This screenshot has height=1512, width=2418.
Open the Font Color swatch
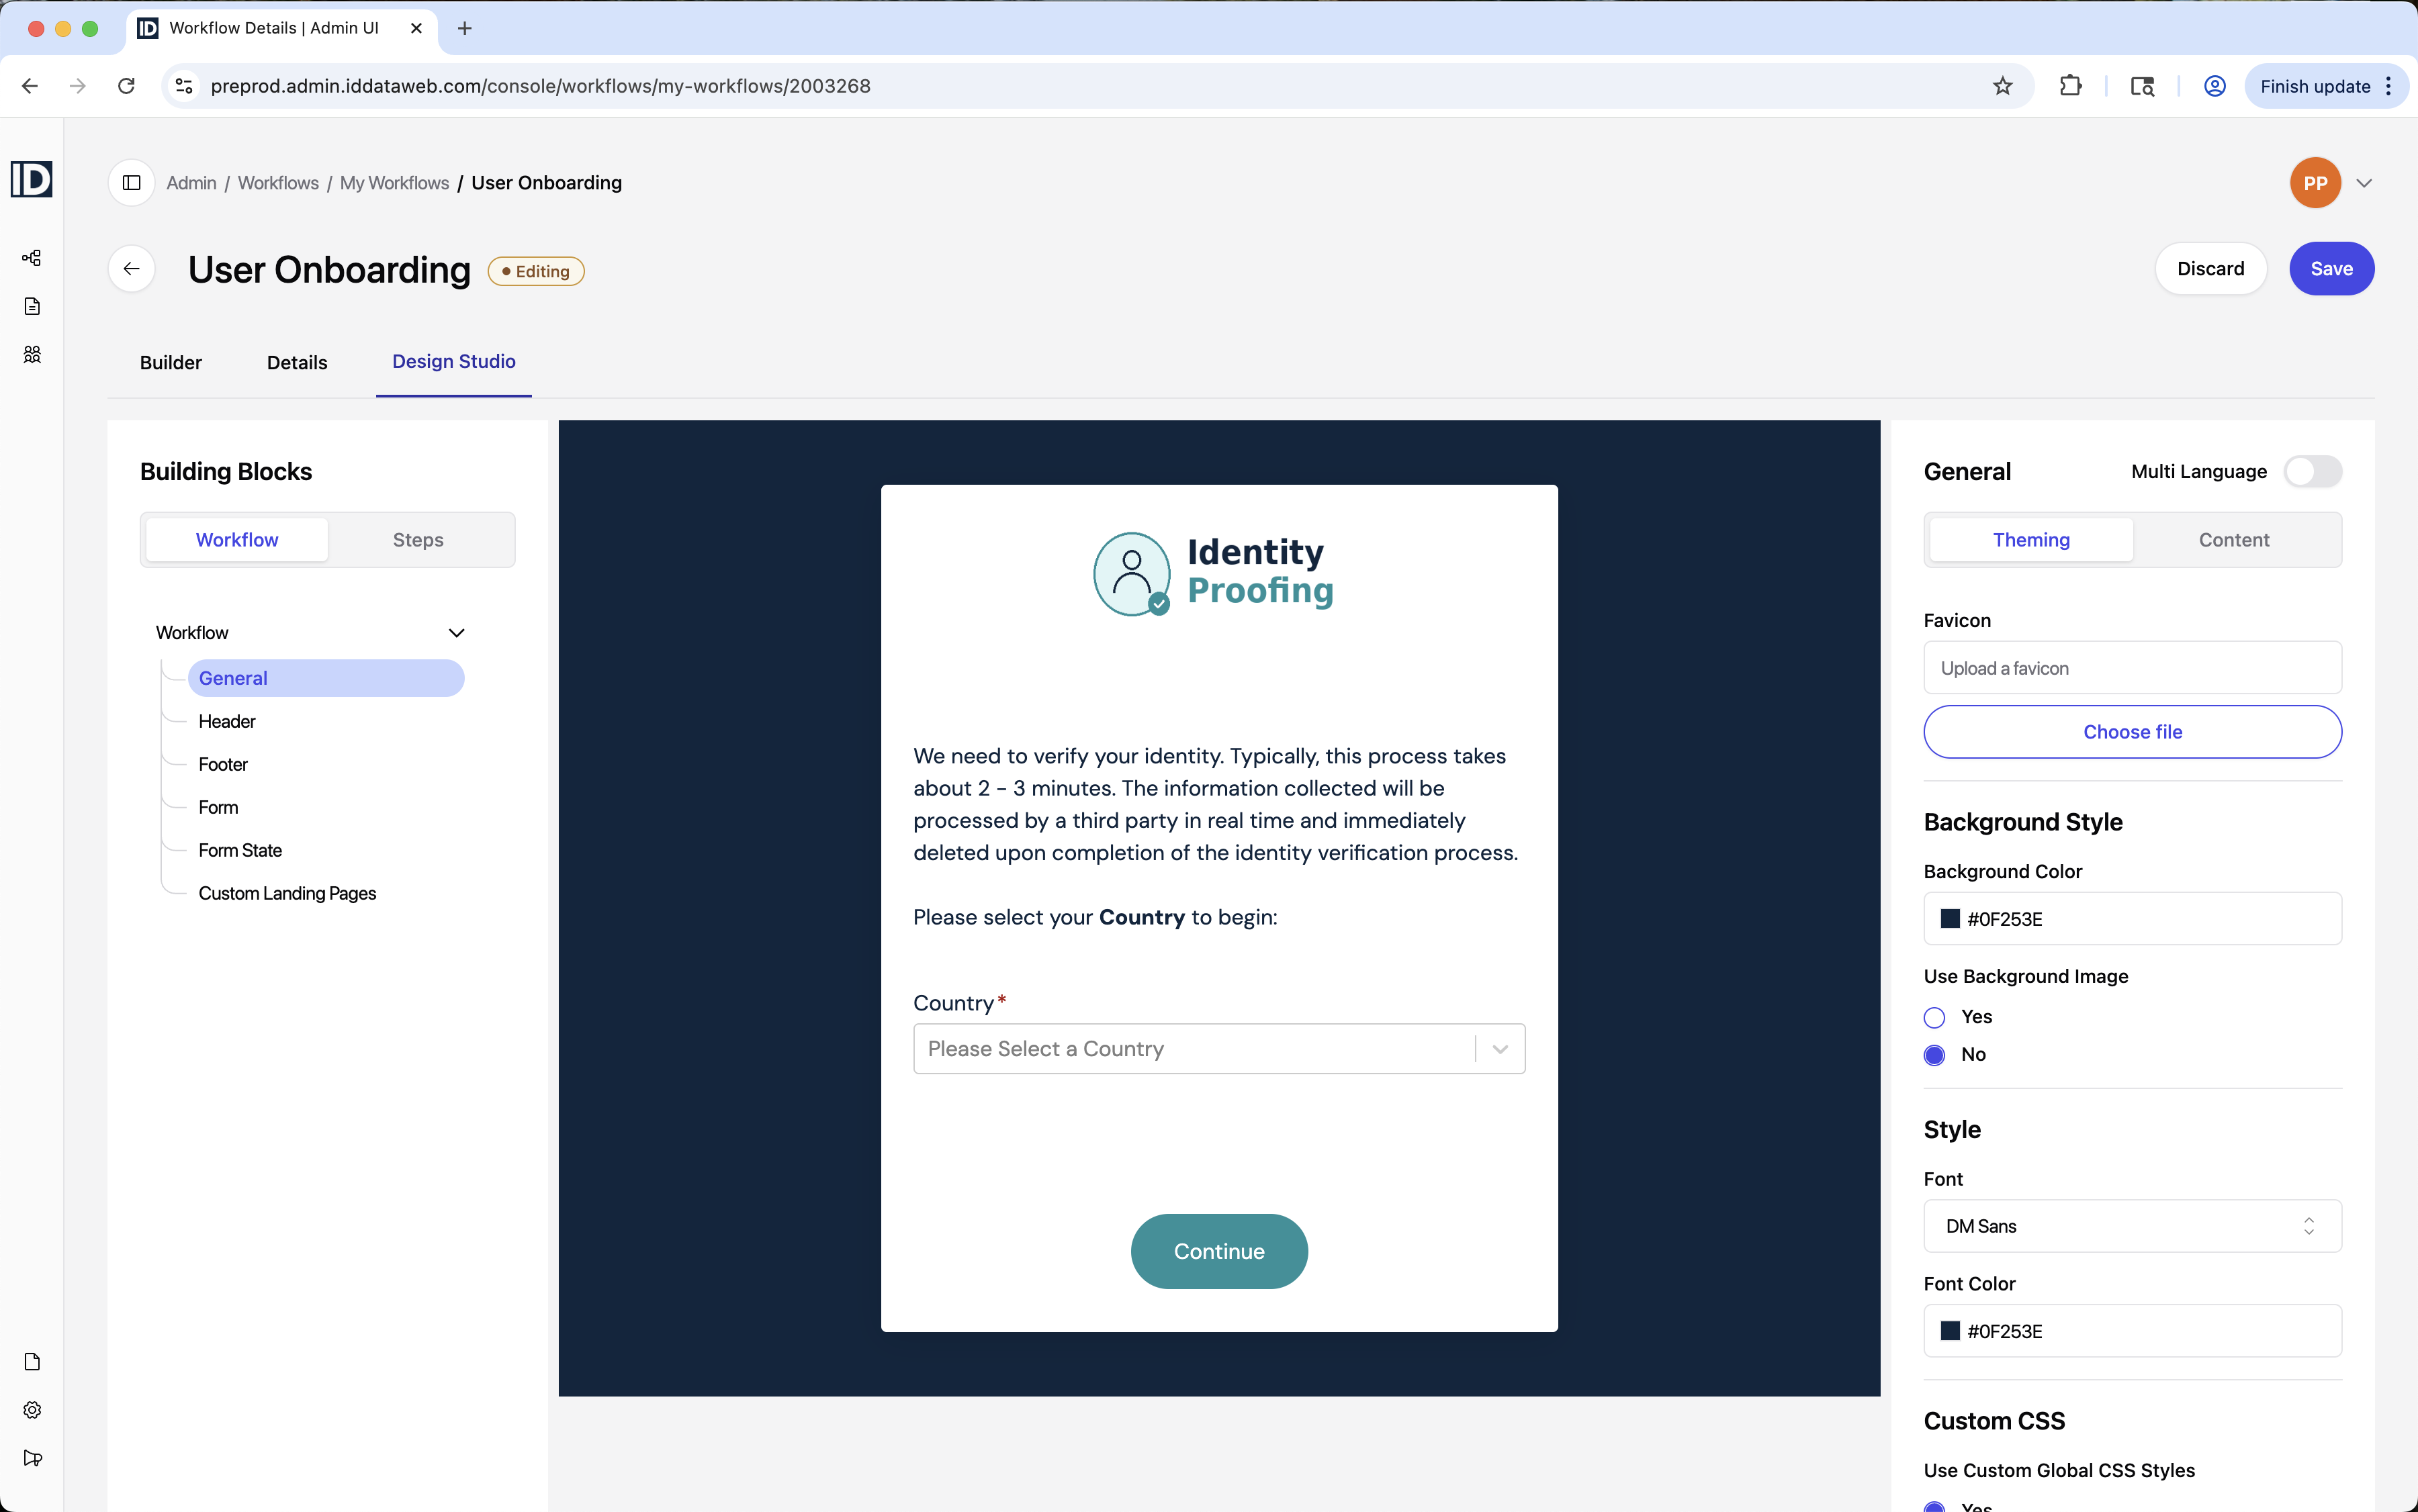click(1950, 1331)
